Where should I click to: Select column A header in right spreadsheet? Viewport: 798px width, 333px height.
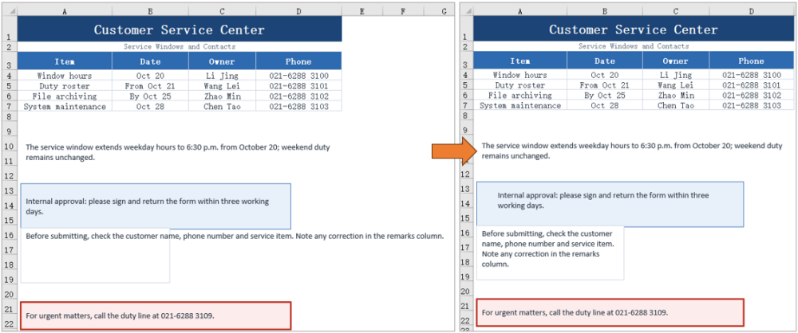(x=519, y=11)
